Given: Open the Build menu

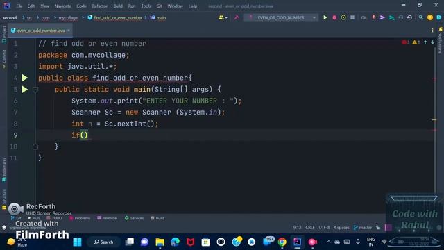Looking at the screenshot, I should tap(118, 6).
